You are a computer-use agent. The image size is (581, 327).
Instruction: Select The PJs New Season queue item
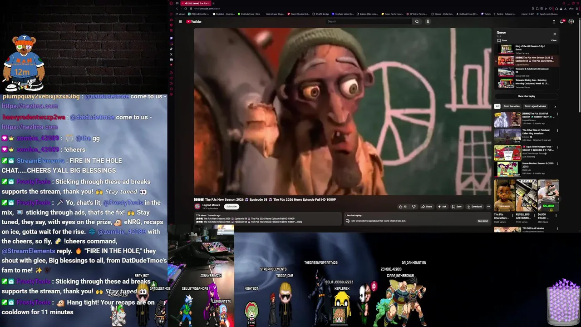(527, 61)
